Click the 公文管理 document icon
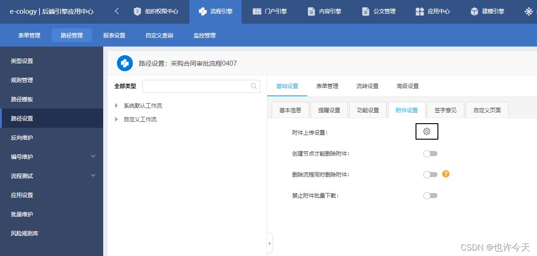The width and height of the screenshot is (537, 256). pos(365,12)
